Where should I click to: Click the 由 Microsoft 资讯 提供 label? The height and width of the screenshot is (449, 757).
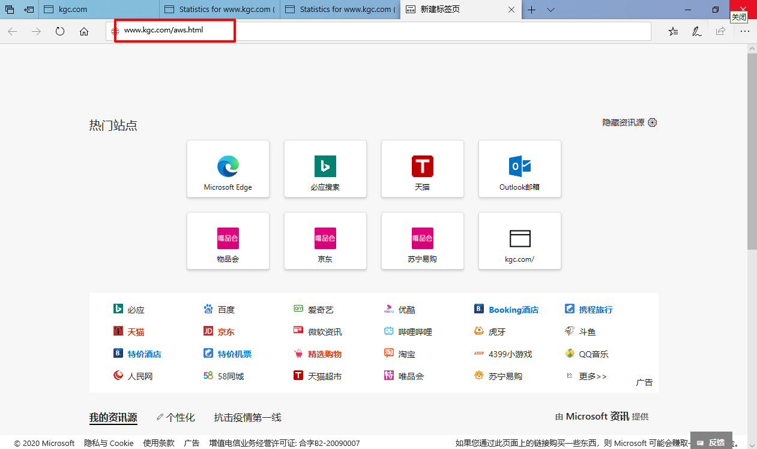click(602, 417)
